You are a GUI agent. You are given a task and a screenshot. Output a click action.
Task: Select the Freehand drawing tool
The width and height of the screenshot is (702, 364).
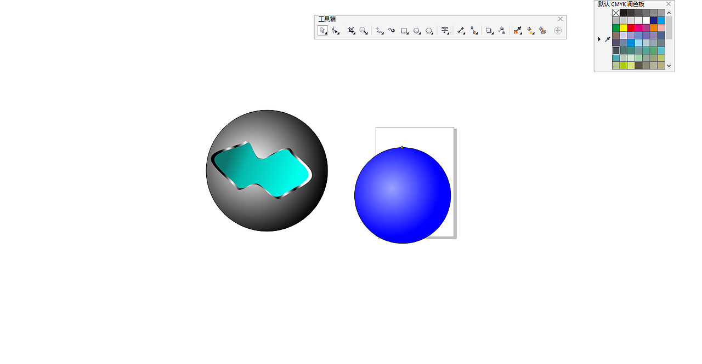pos(379,31)
